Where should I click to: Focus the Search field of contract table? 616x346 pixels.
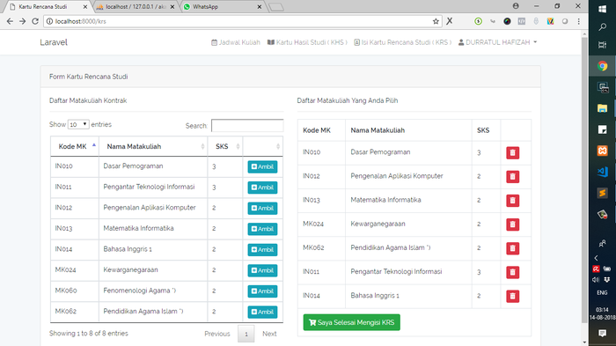pyautogui.click(x=247, y=125)
